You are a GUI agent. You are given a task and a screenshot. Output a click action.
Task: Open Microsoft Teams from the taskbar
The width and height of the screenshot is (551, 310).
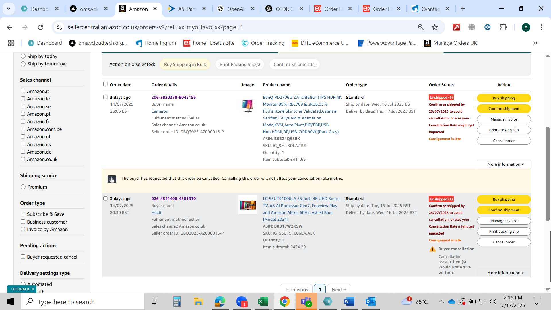point(306,302)
